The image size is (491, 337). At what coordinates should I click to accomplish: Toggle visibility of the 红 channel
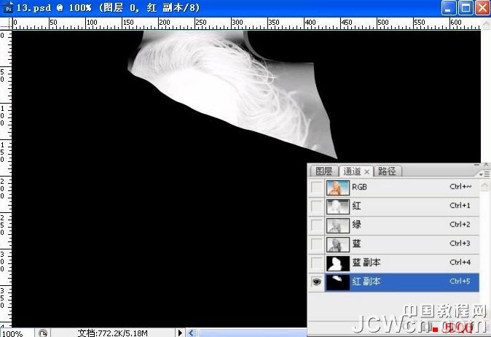[317, 206]
